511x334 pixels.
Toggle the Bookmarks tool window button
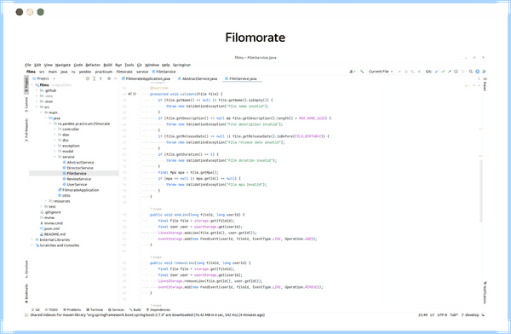(26, 293)
